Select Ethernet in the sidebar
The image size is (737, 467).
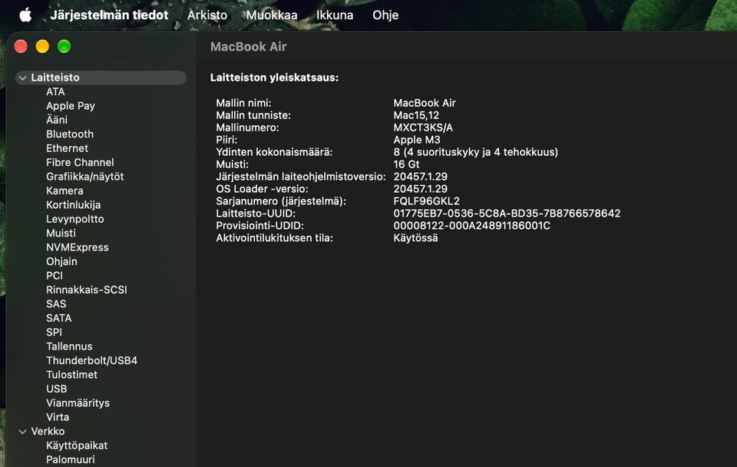coord(68,148)
